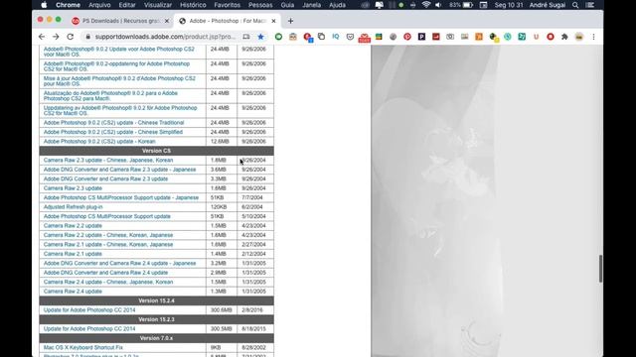Open the Editar menu

[x=127, y=5]
